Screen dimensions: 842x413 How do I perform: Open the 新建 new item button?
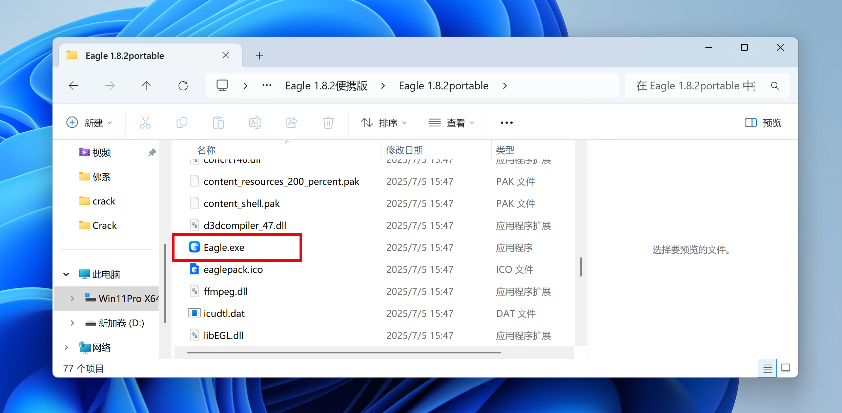click(89, 123)
